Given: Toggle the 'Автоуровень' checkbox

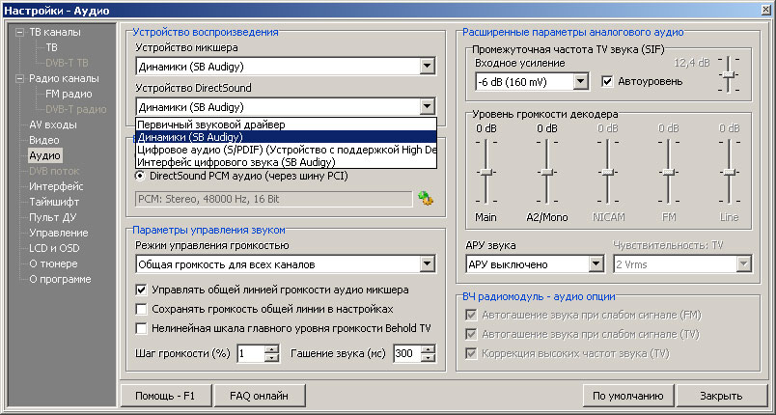Looking at the screenshot, I should (x=608, y=81).
